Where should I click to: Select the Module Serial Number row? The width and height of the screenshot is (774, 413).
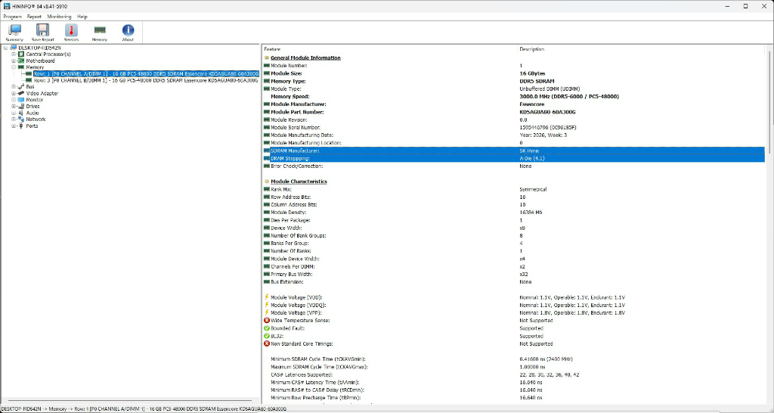point(513,128)
